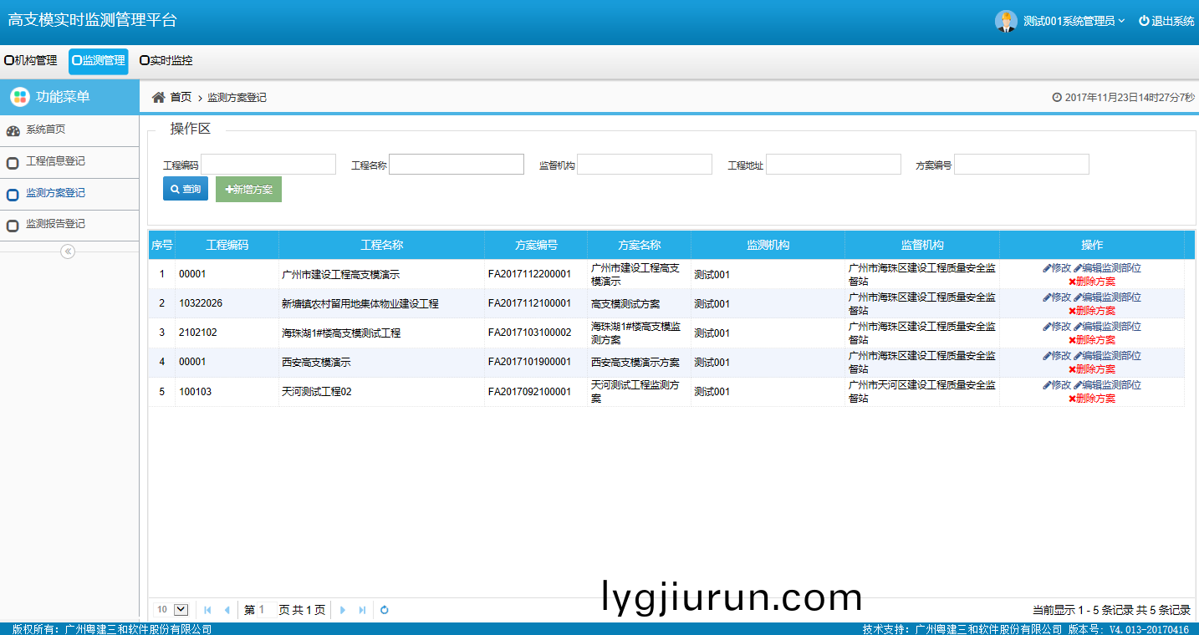The height and width of the screenshot is (635, 1199).
Task: Click the dashboard icon beside 系统首页
Action: pos(13,131)
